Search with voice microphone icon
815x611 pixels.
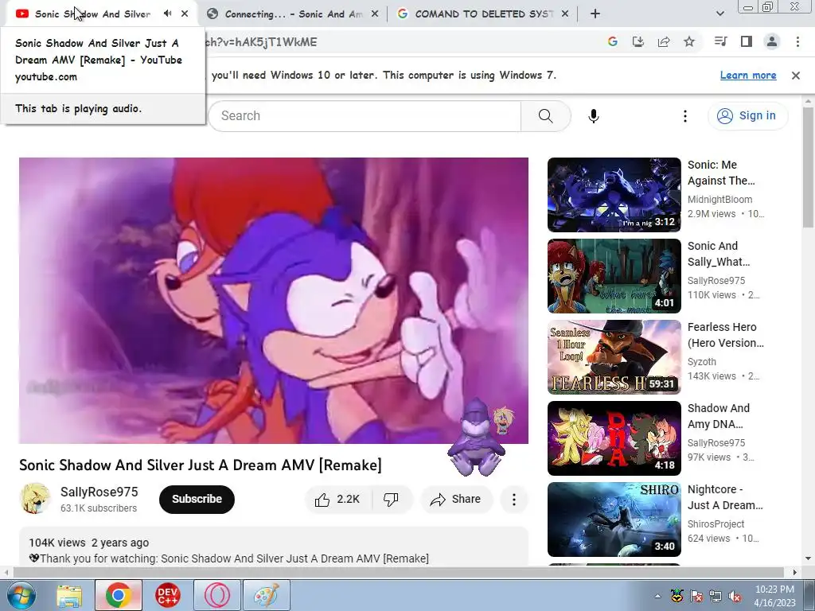click(x=594, y=116)
